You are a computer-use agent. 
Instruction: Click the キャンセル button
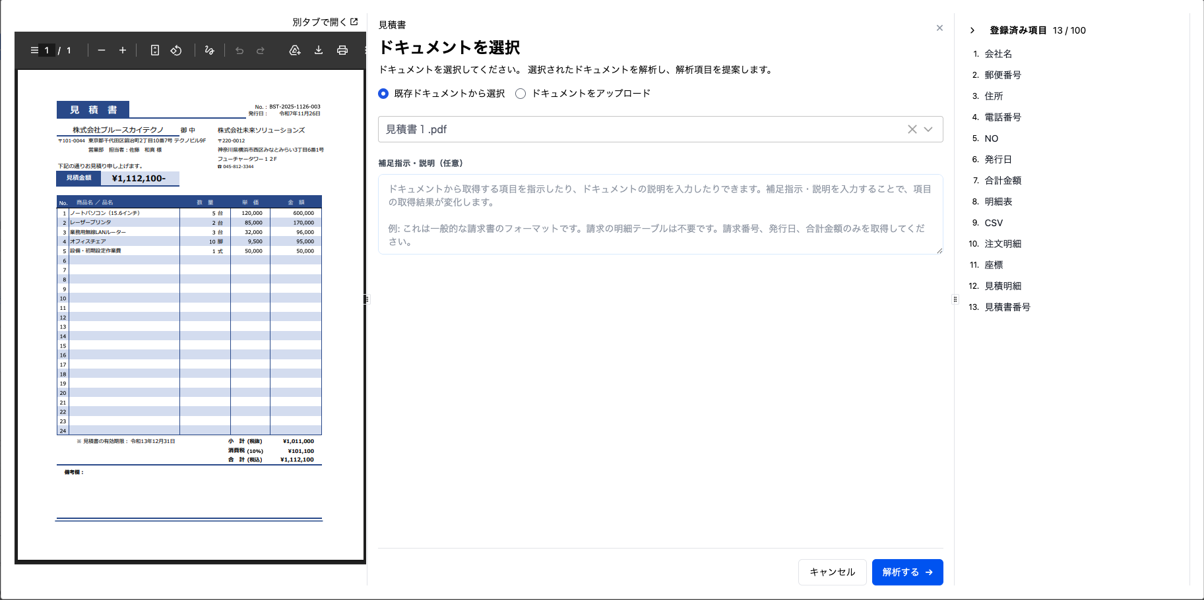coord(833,572)
